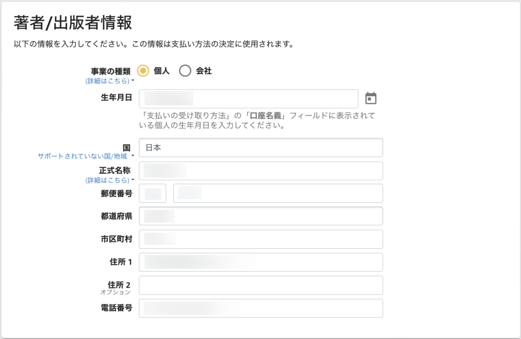The width and height of the screenshot is (521, 339).
Task: Expand the arrow beside 正式名称 詳細はこちら
Action: point(133,180)
